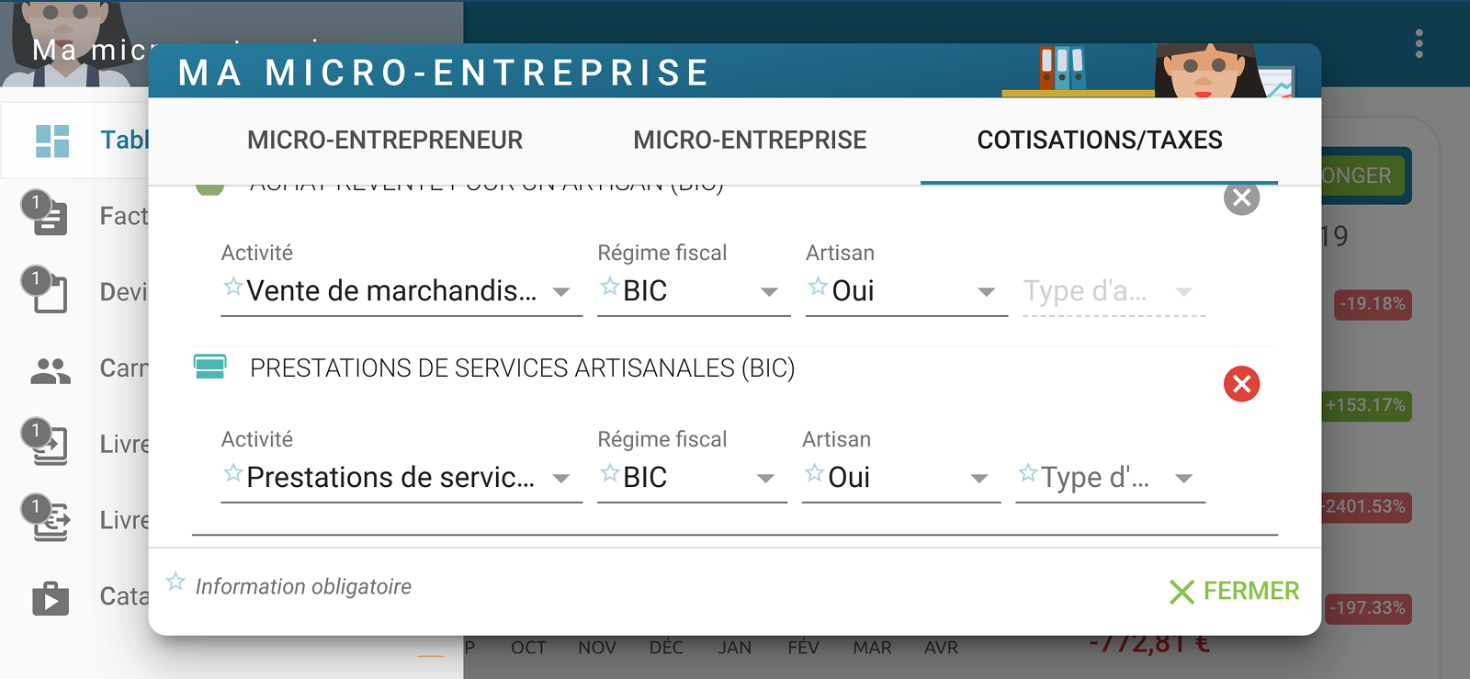Open the Type d'activité dropdown

(1182, 477)
